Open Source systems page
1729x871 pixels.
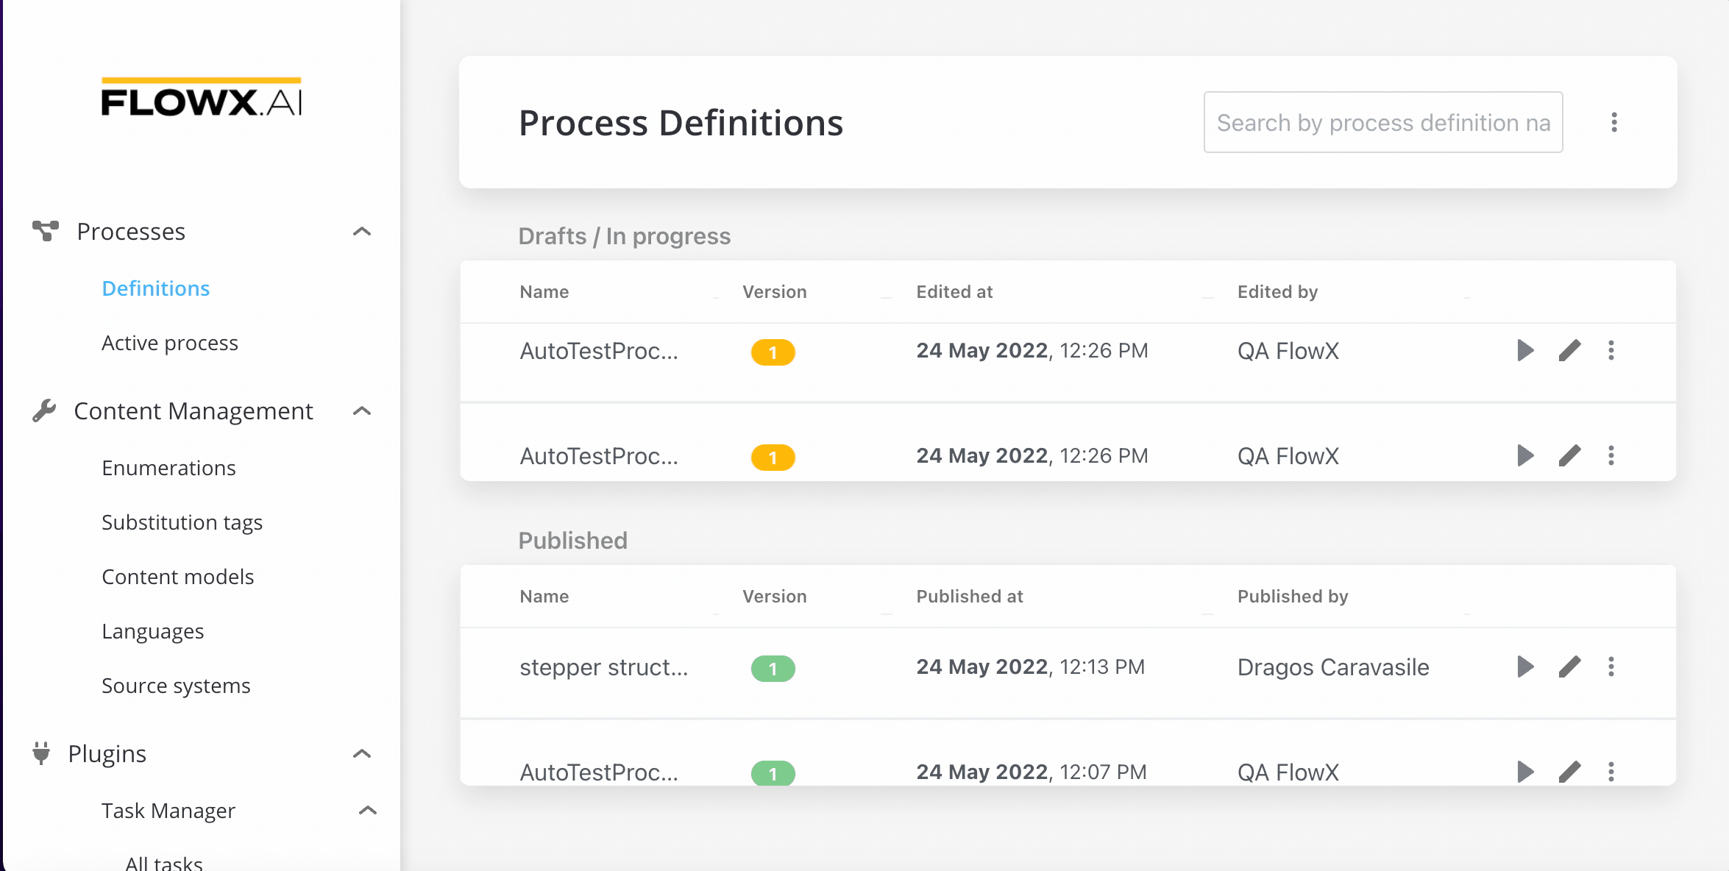tap(176, 686)
